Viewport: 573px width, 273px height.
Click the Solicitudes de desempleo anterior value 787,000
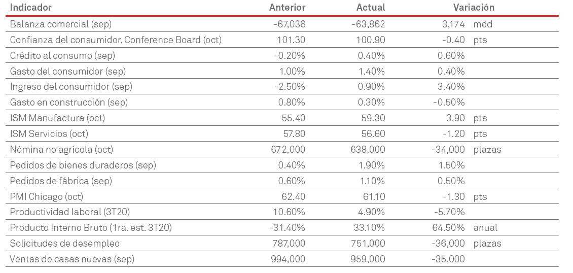288,244
